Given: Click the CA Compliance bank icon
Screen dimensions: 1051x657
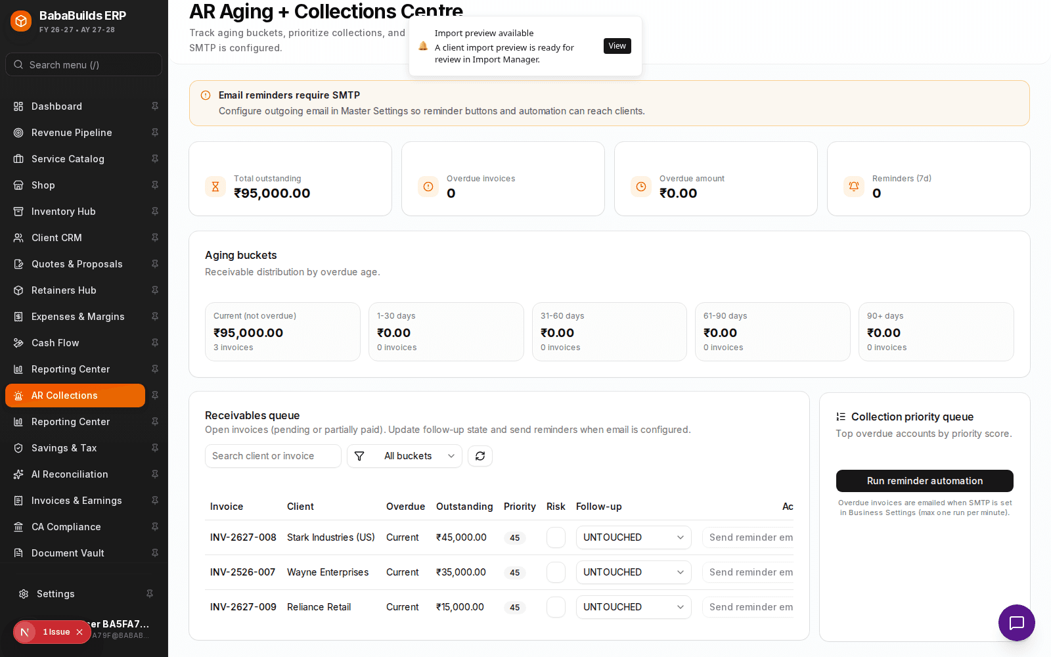Looking at the screenshot, I should click(x=18, y=527).
